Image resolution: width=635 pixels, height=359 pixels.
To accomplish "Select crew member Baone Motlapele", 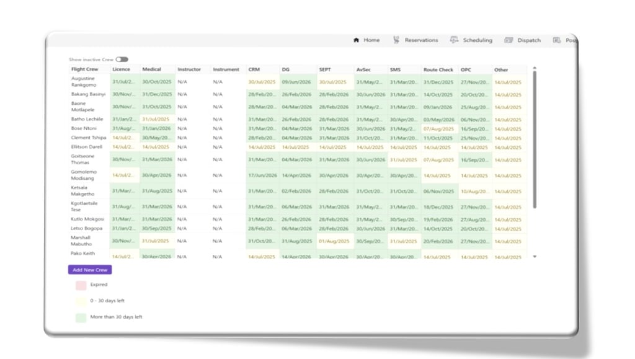I will 82,107.
